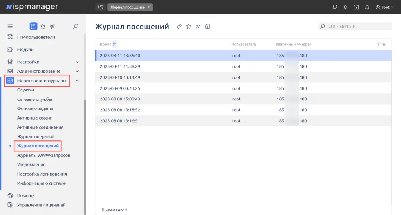Select the menu list view icon
401x215 pixels.
(33, 26)
